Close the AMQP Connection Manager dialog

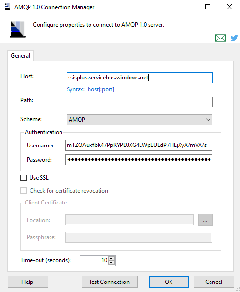click(230, 7)
